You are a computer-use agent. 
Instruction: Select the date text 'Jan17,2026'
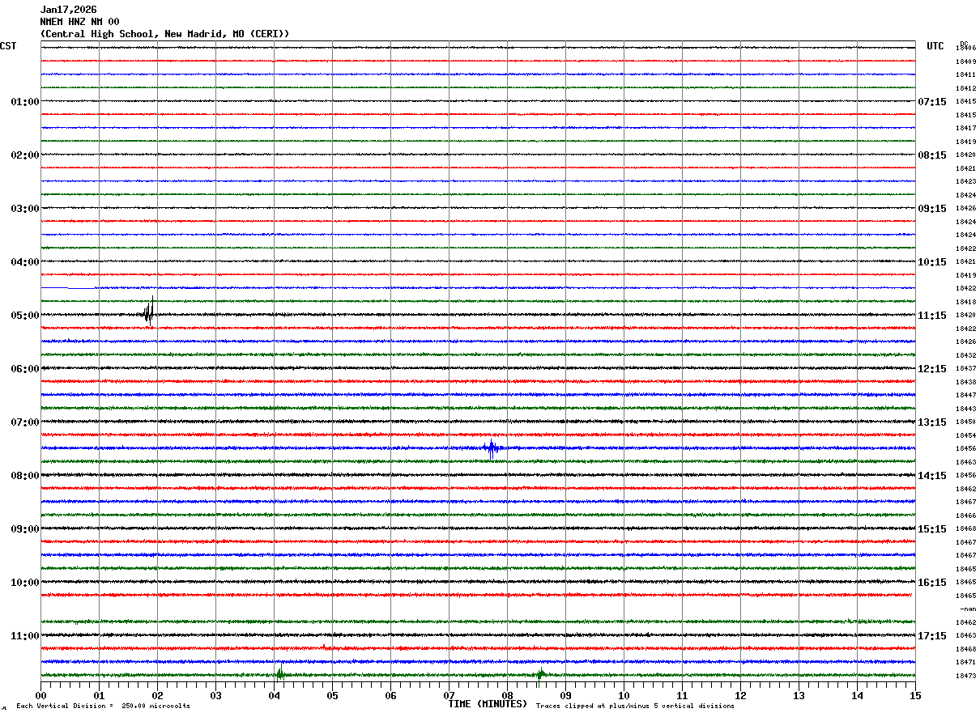click(68, 10)
